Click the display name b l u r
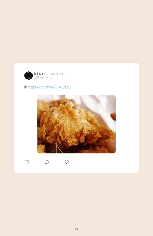This screenshot has height=236, width=153. (39, 74)
